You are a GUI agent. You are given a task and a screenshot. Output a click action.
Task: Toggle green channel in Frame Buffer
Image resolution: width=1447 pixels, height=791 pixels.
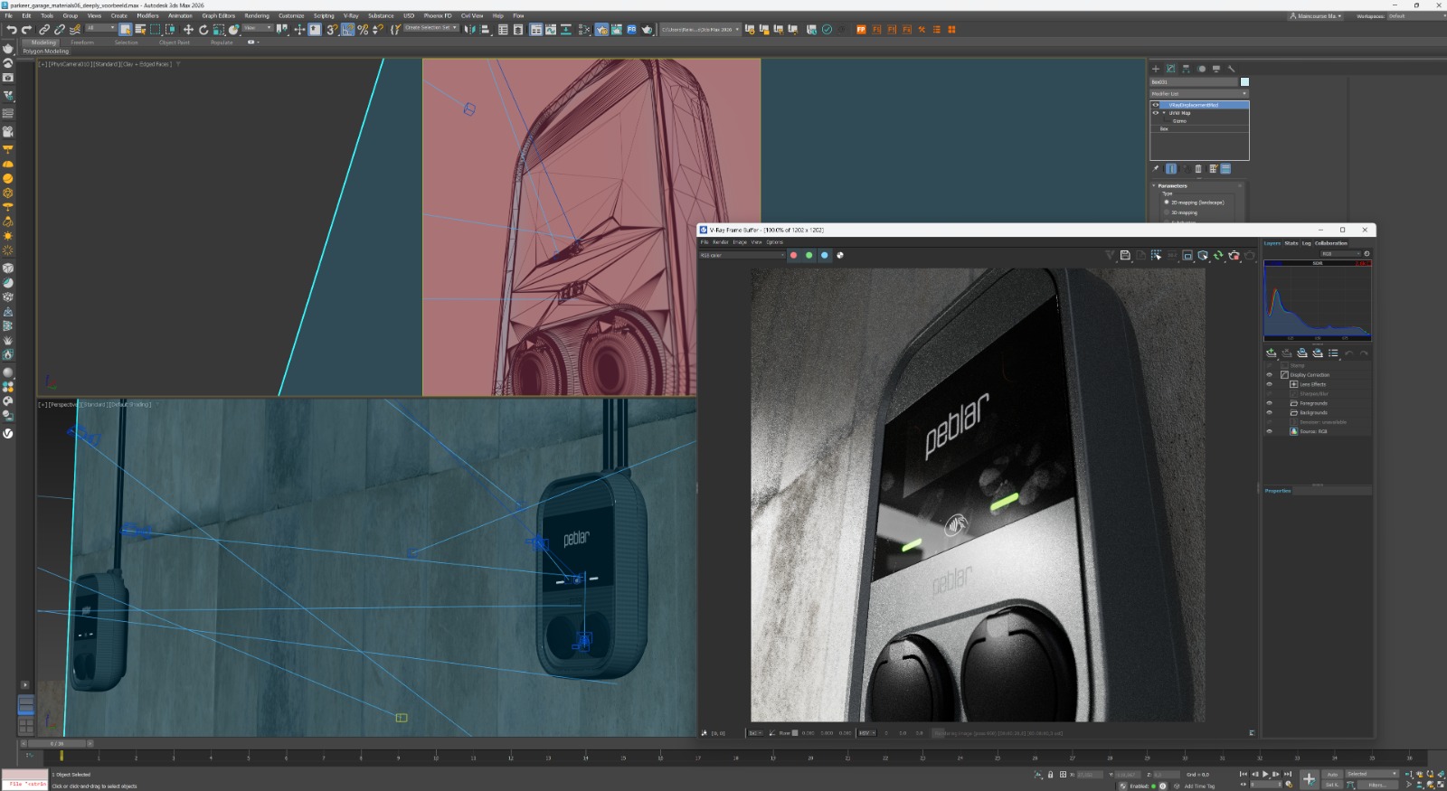click(809, 256)
